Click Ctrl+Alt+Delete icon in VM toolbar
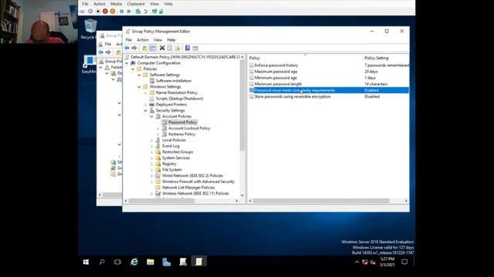This screenshot has width=494, height=277. point(83,12)
